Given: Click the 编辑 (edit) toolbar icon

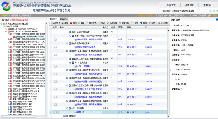Looking at the screenshot, I should pyautogui.click(x=79, y=23).
